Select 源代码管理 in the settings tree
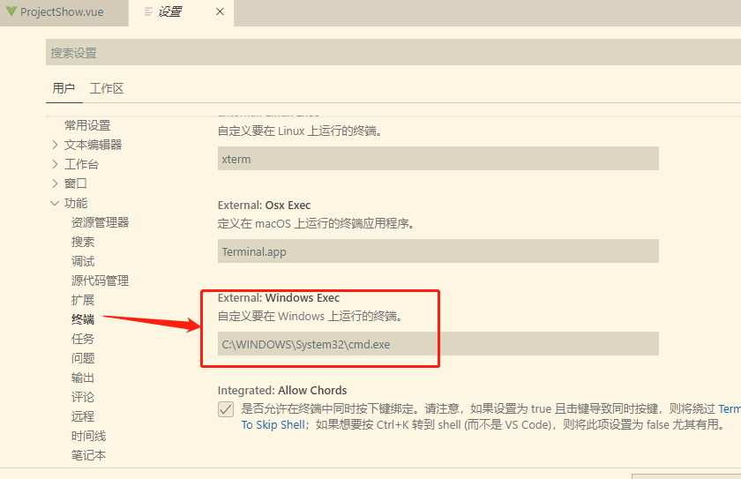741x479 pixels. tap(101, 281)
